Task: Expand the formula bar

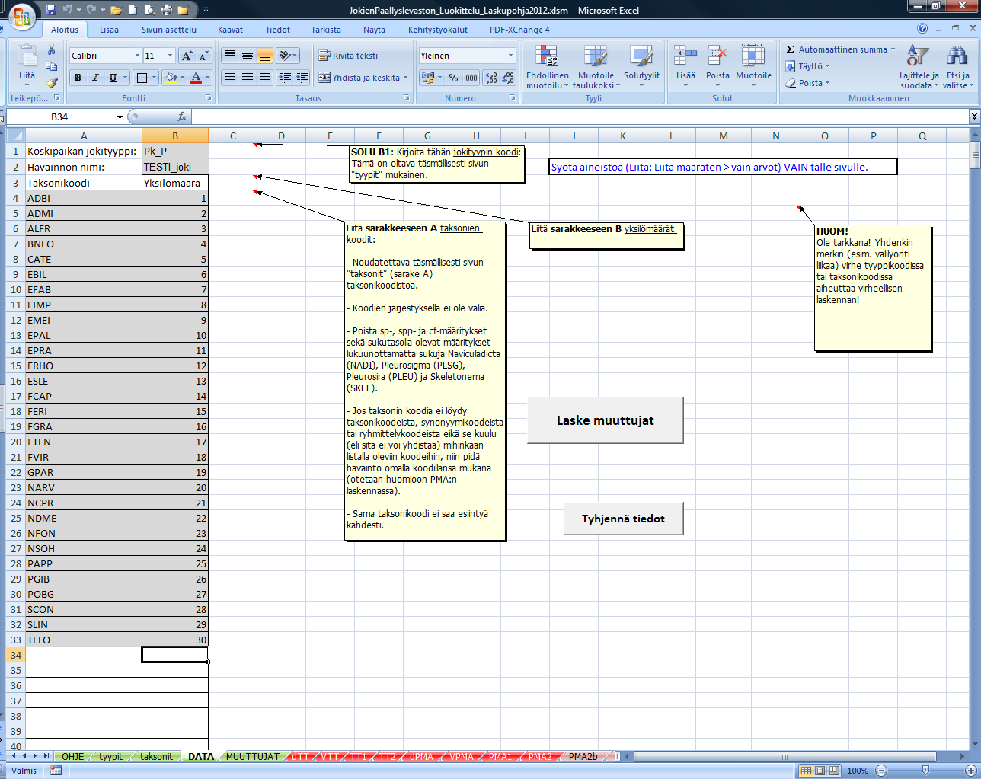Action: pos(974,117)
